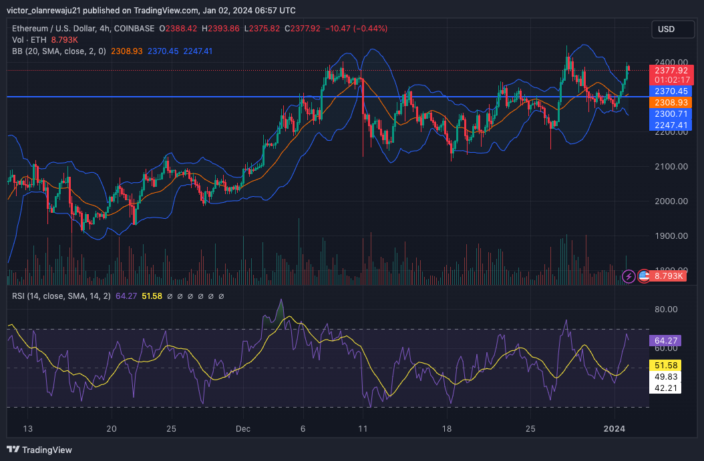Click the TradingView logo at bottom left

pyautogui.click(x=39, y=450)
